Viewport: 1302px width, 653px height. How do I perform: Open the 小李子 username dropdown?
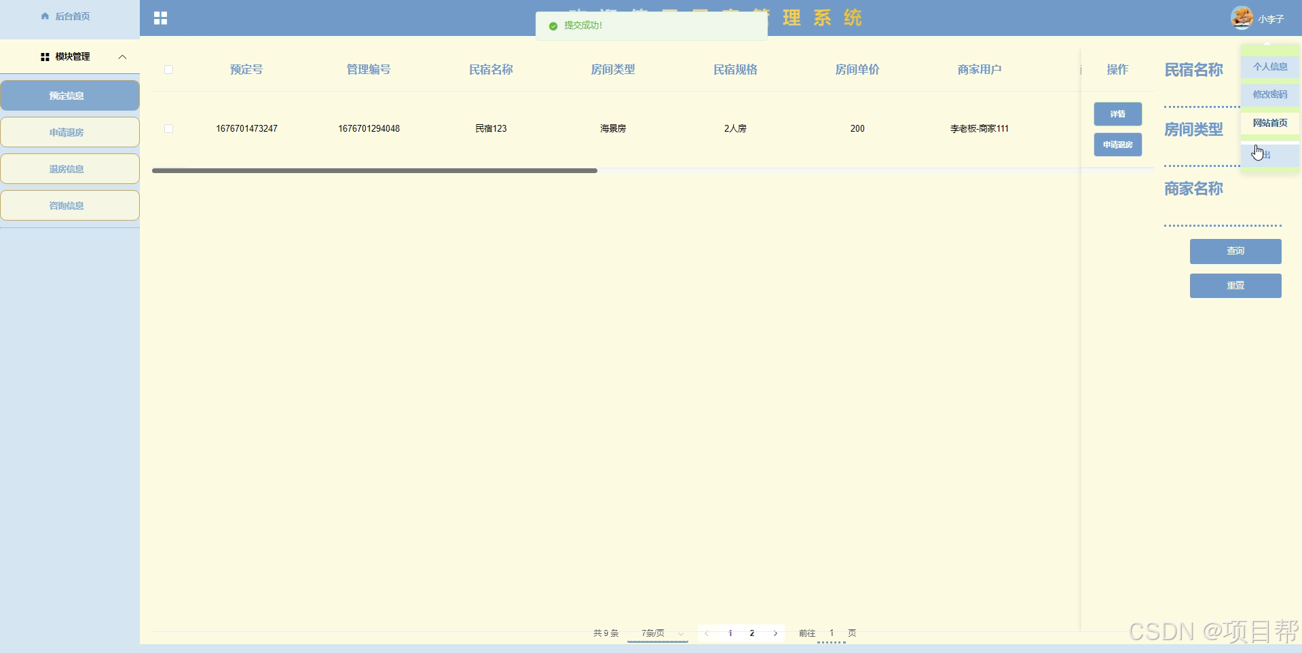tap(1271, 19)
